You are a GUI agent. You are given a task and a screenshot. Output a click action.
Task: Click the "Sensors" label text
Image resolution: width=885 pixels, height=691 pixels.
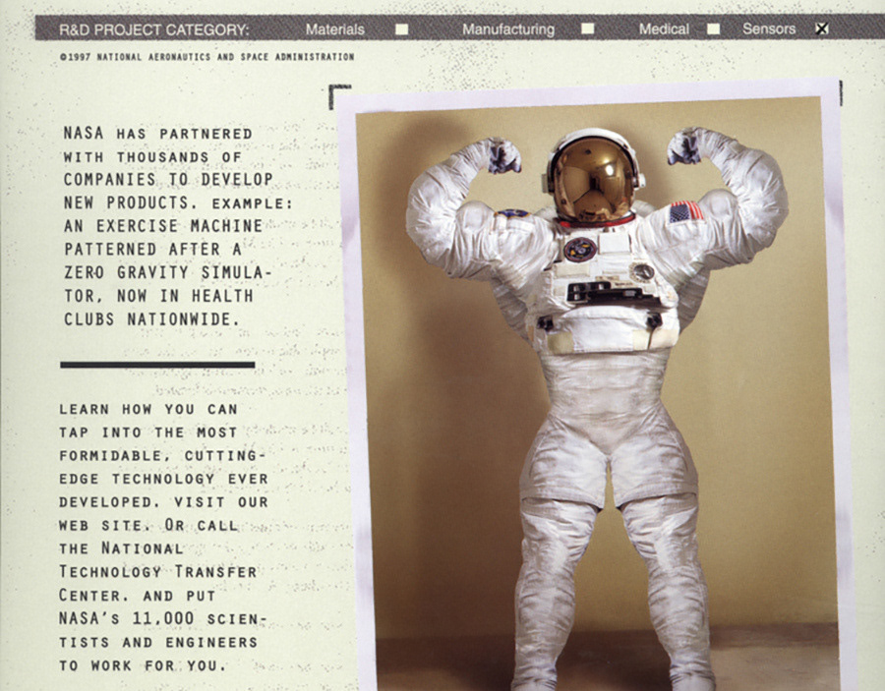pos(769,29)
